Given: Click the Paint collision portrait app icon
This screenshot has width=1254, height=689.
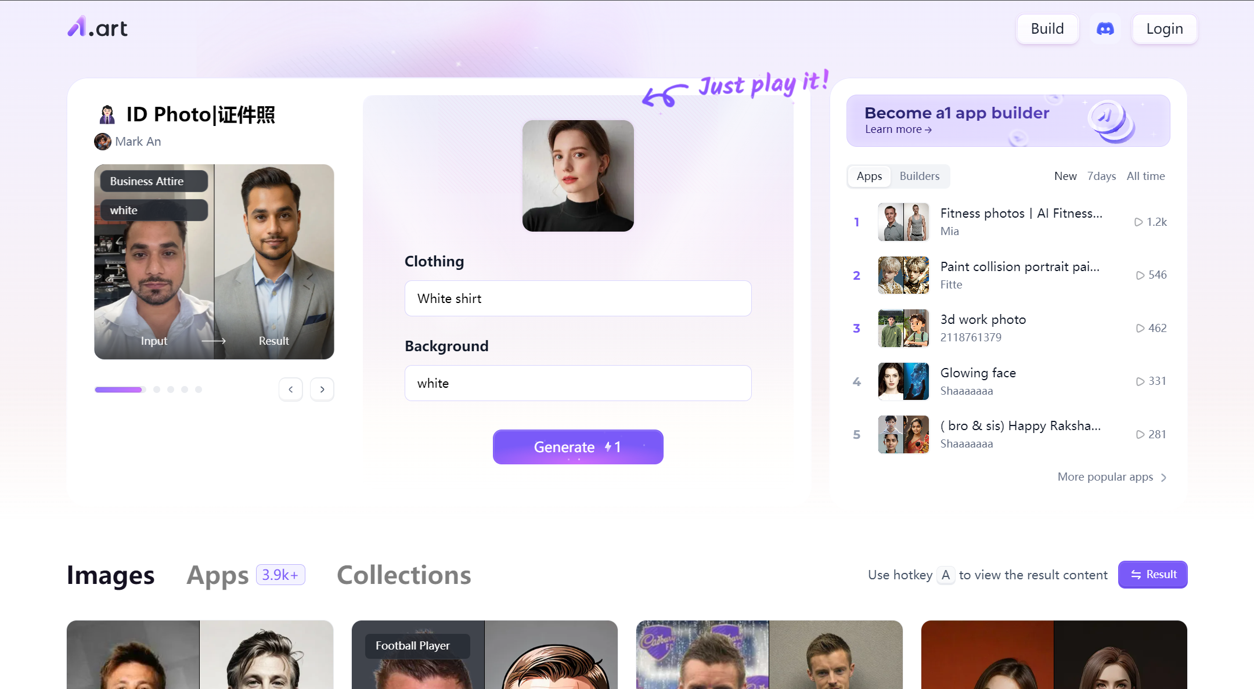Looking at the screenshot, I should point(903,275).
